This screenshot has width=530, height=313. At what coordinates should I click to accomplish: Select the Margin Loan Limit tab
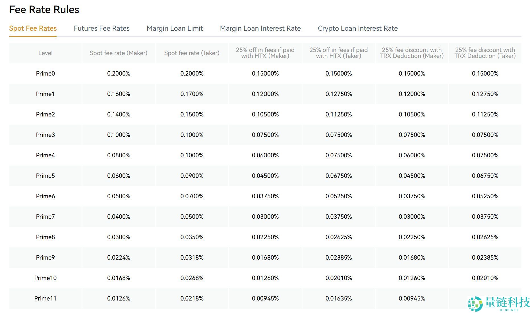click(x=175, y=28)
